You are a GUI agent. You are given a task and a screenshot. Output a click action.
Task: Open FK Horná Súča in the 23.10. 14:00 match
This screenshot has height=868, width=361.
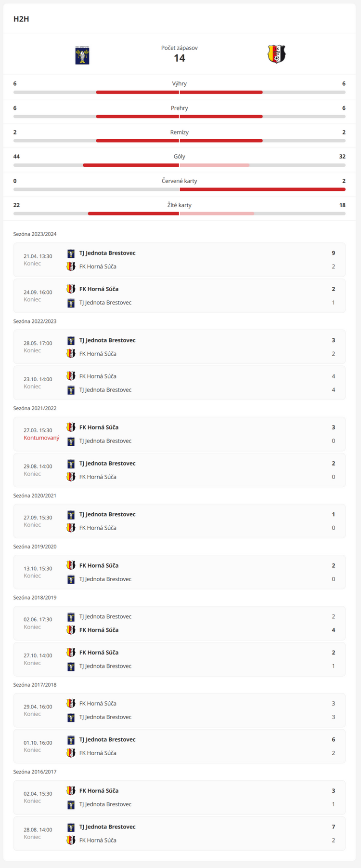pos(98,376)
